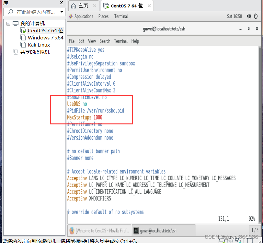Click the Windows 7 x64 VM icon
Image resolution: width=263 pixels, height=243 pixels.
click(23, 38)
